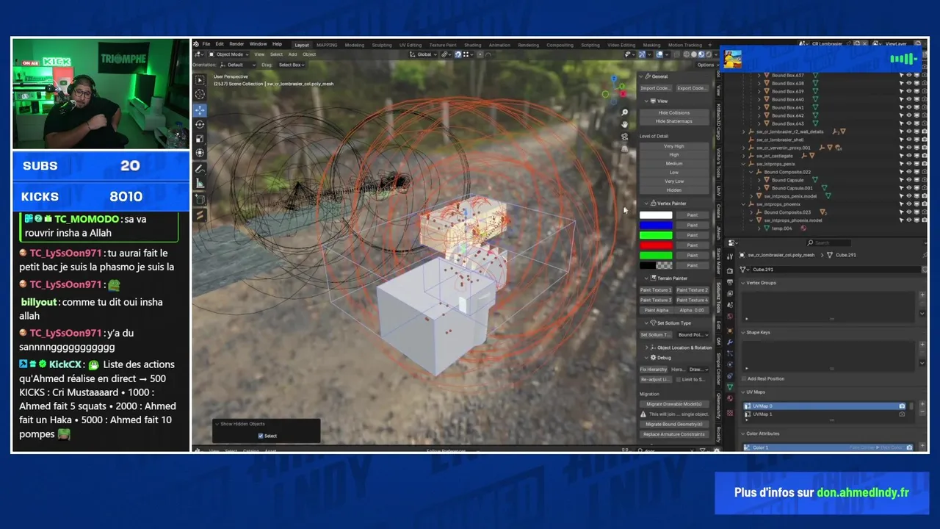Toggle the camera view icon in viewport
The height and width of the screenshot is (529, 940).
point(625,137)
